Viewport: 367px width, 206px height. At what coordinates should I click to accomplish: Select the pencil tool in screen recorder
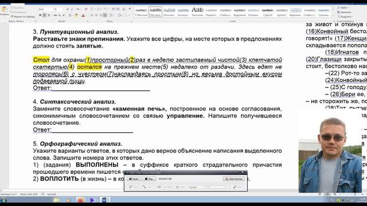tap(134, 187)
